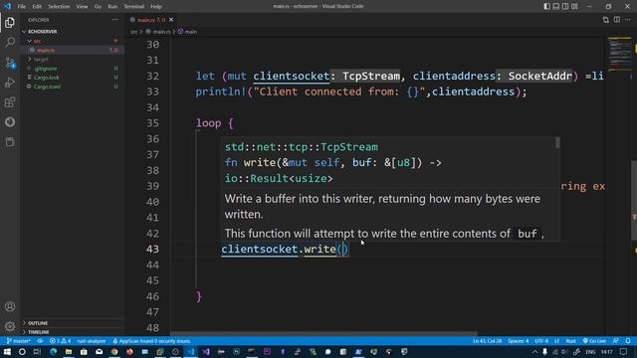Open the Run and Debug view

click(x=10, y=82)
